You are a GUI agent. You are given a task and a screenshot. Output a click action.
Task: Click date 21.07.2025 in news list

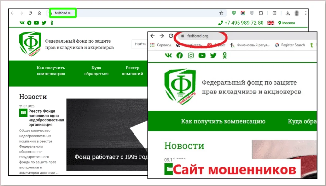click(x=27, y=106)
